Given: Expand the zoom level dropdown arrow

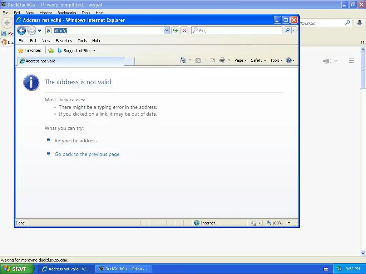Looking at the screenshot, I should tap(289, 223).
